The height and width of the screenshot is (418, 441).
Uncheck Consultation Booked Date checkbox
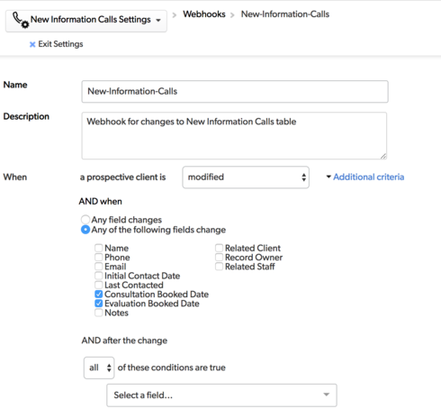click(99, 294)
